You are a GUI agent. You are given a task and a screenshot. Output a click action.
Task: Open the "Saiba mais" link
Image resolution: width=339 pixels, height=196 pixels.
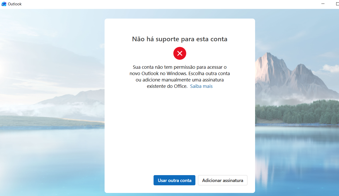click(x=201, y=86)
